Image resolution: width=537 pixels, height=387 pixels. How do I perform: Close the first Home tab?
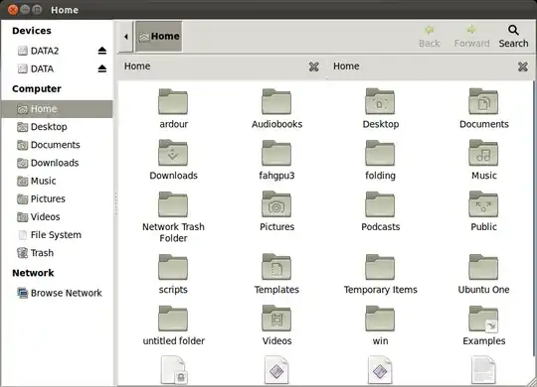pyautogui.click(x=313, y=66)
